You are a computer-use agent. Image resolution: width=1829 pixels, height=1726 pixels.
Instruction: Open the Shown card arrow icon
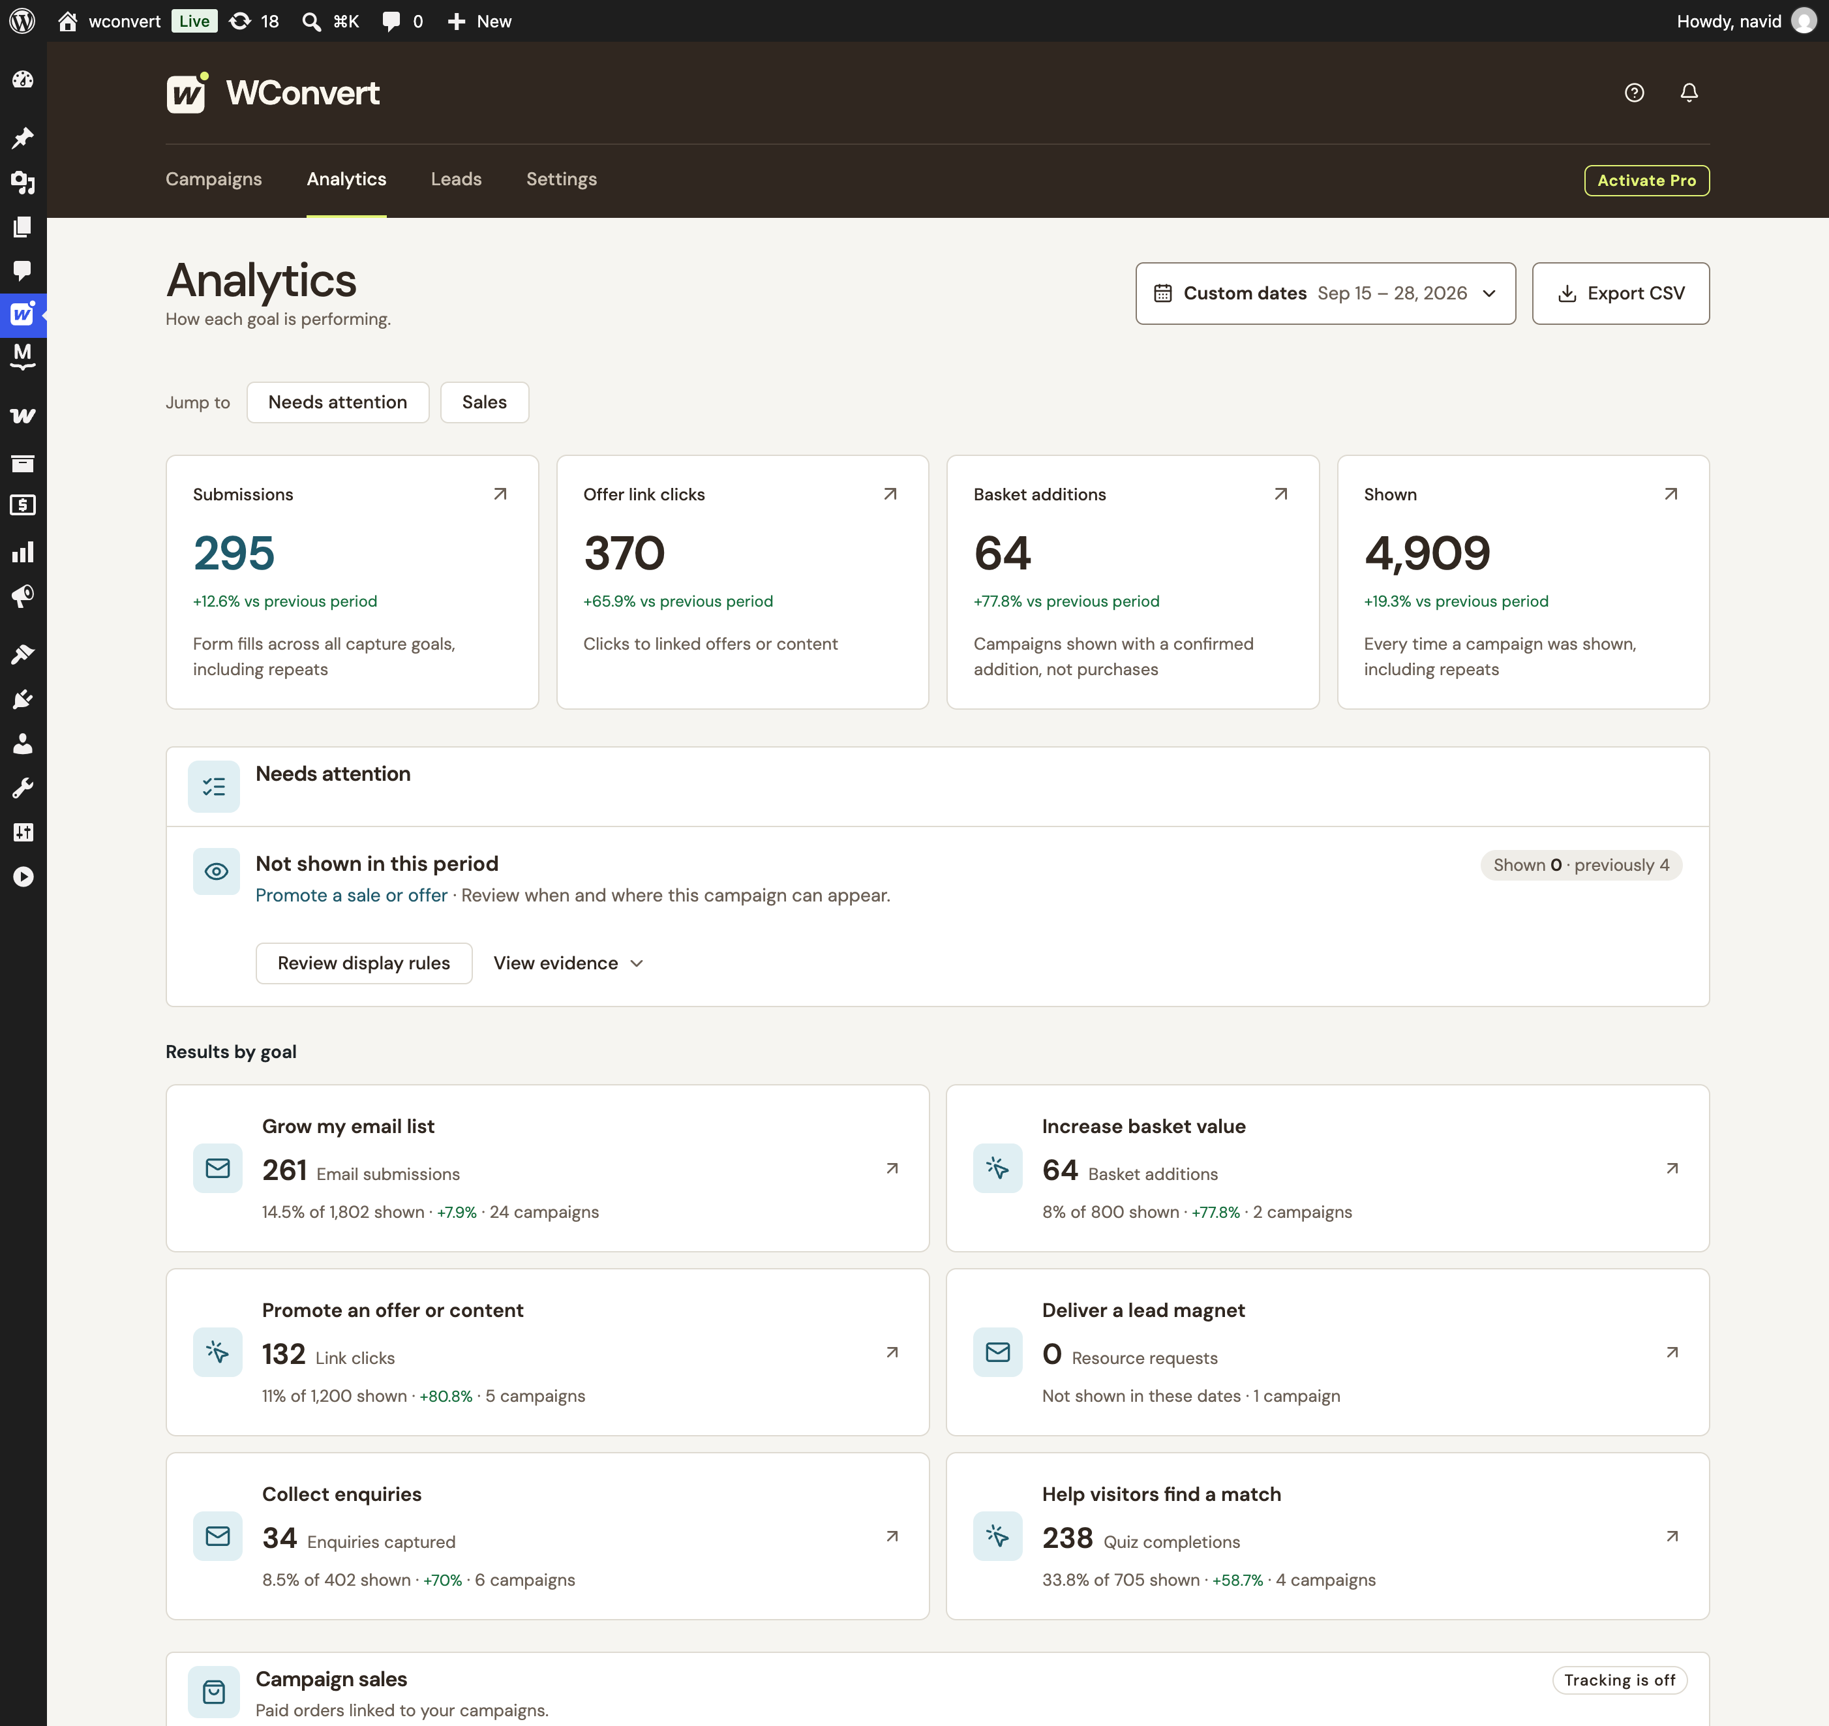pos(1670,494)
